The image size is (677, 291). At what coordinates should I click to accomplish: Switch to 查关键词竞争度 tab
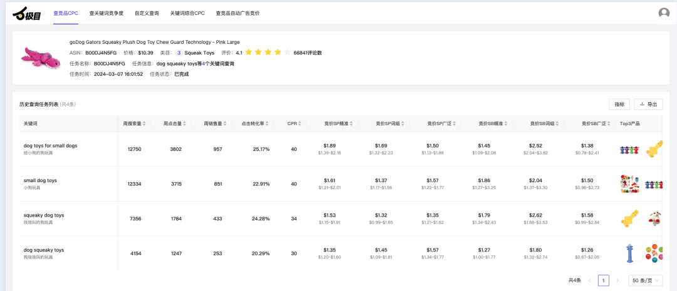[x=106, y=13]
